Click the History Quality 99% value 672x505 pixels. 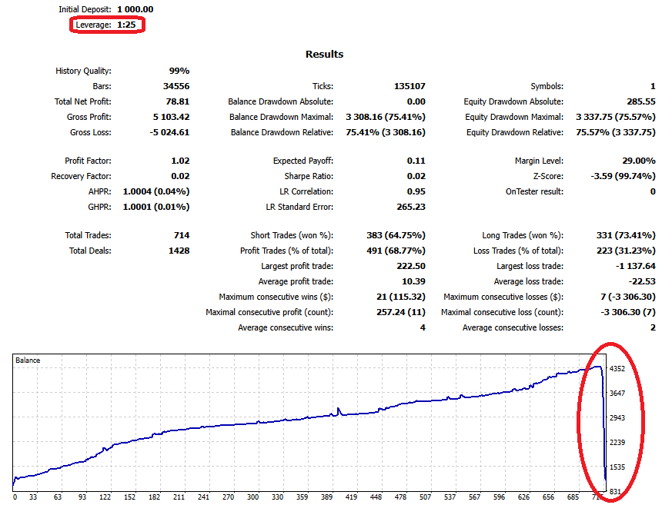179,71
